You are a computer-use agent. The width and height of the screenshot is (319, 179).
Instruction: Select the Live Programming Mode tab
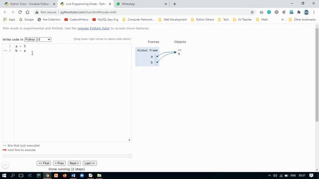click(85, 4)
